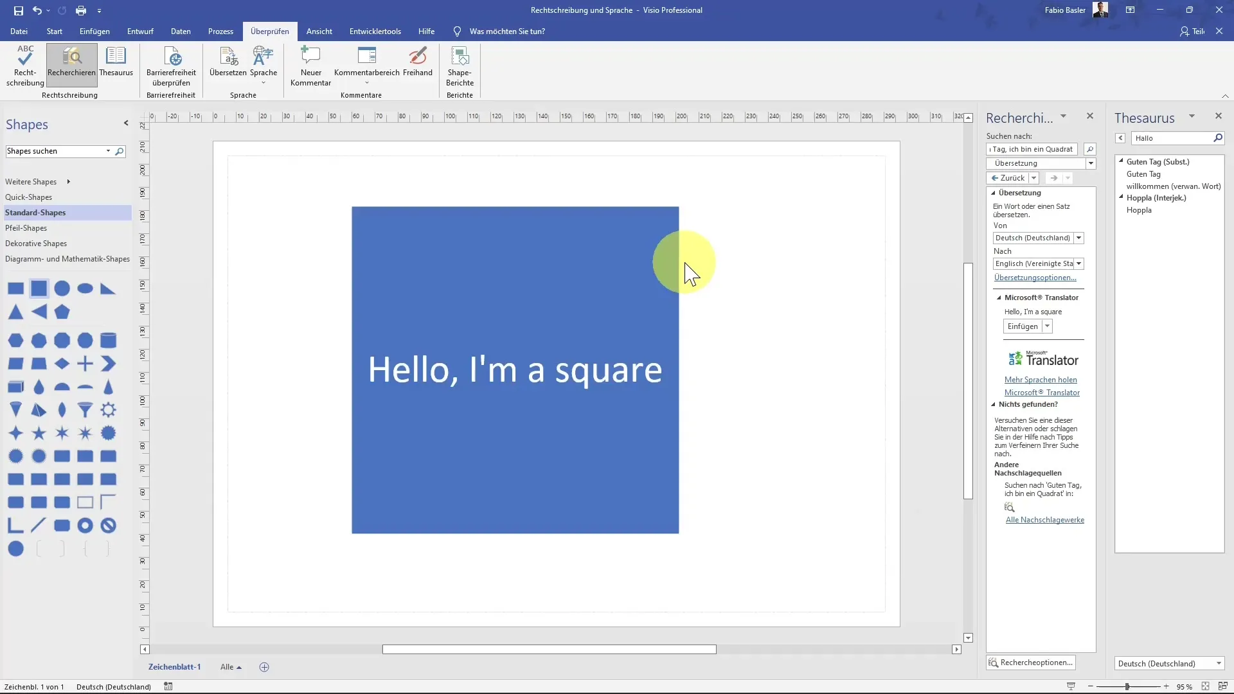Select the Überprüfen ribbon tab
The image size is (1234, 694).
tap(269, 31)
